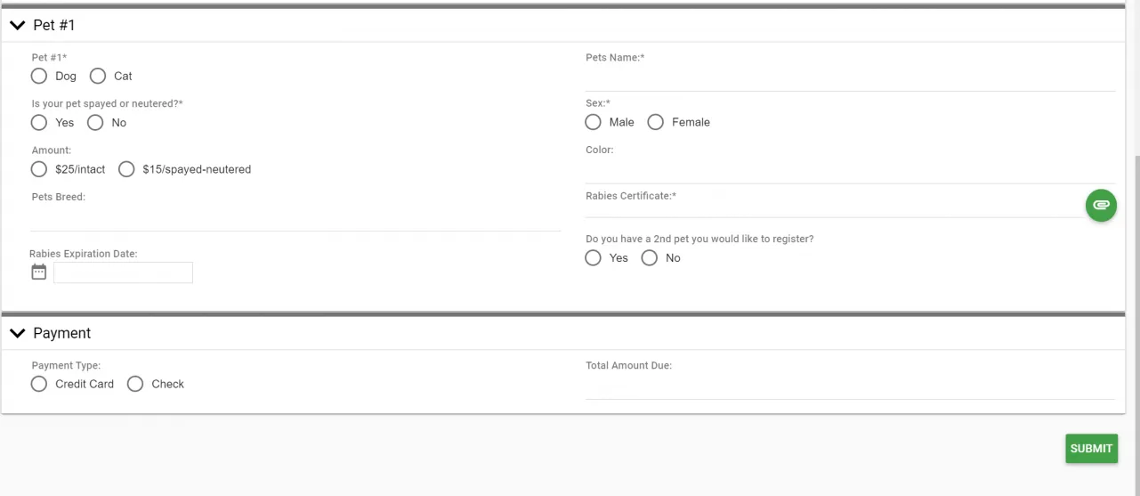Select Credit Card payment type
This screenshot has height=496, width=1140.
point(39,384)
